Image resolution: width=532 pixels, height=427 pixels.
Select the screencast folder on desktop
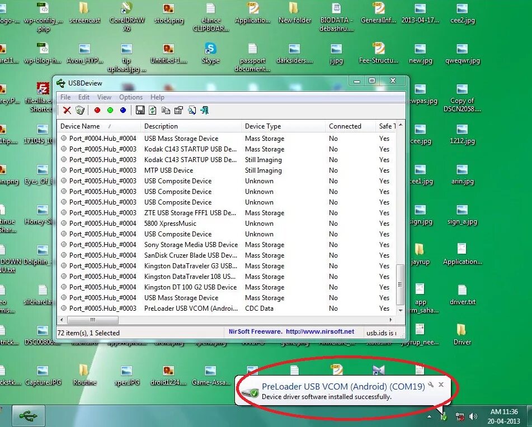point(84,12)
